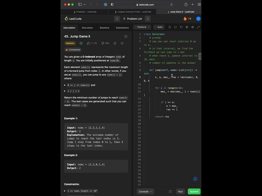Reset code with the revert arrow icon
Screen dimensions: 262x196
[181, 27]
